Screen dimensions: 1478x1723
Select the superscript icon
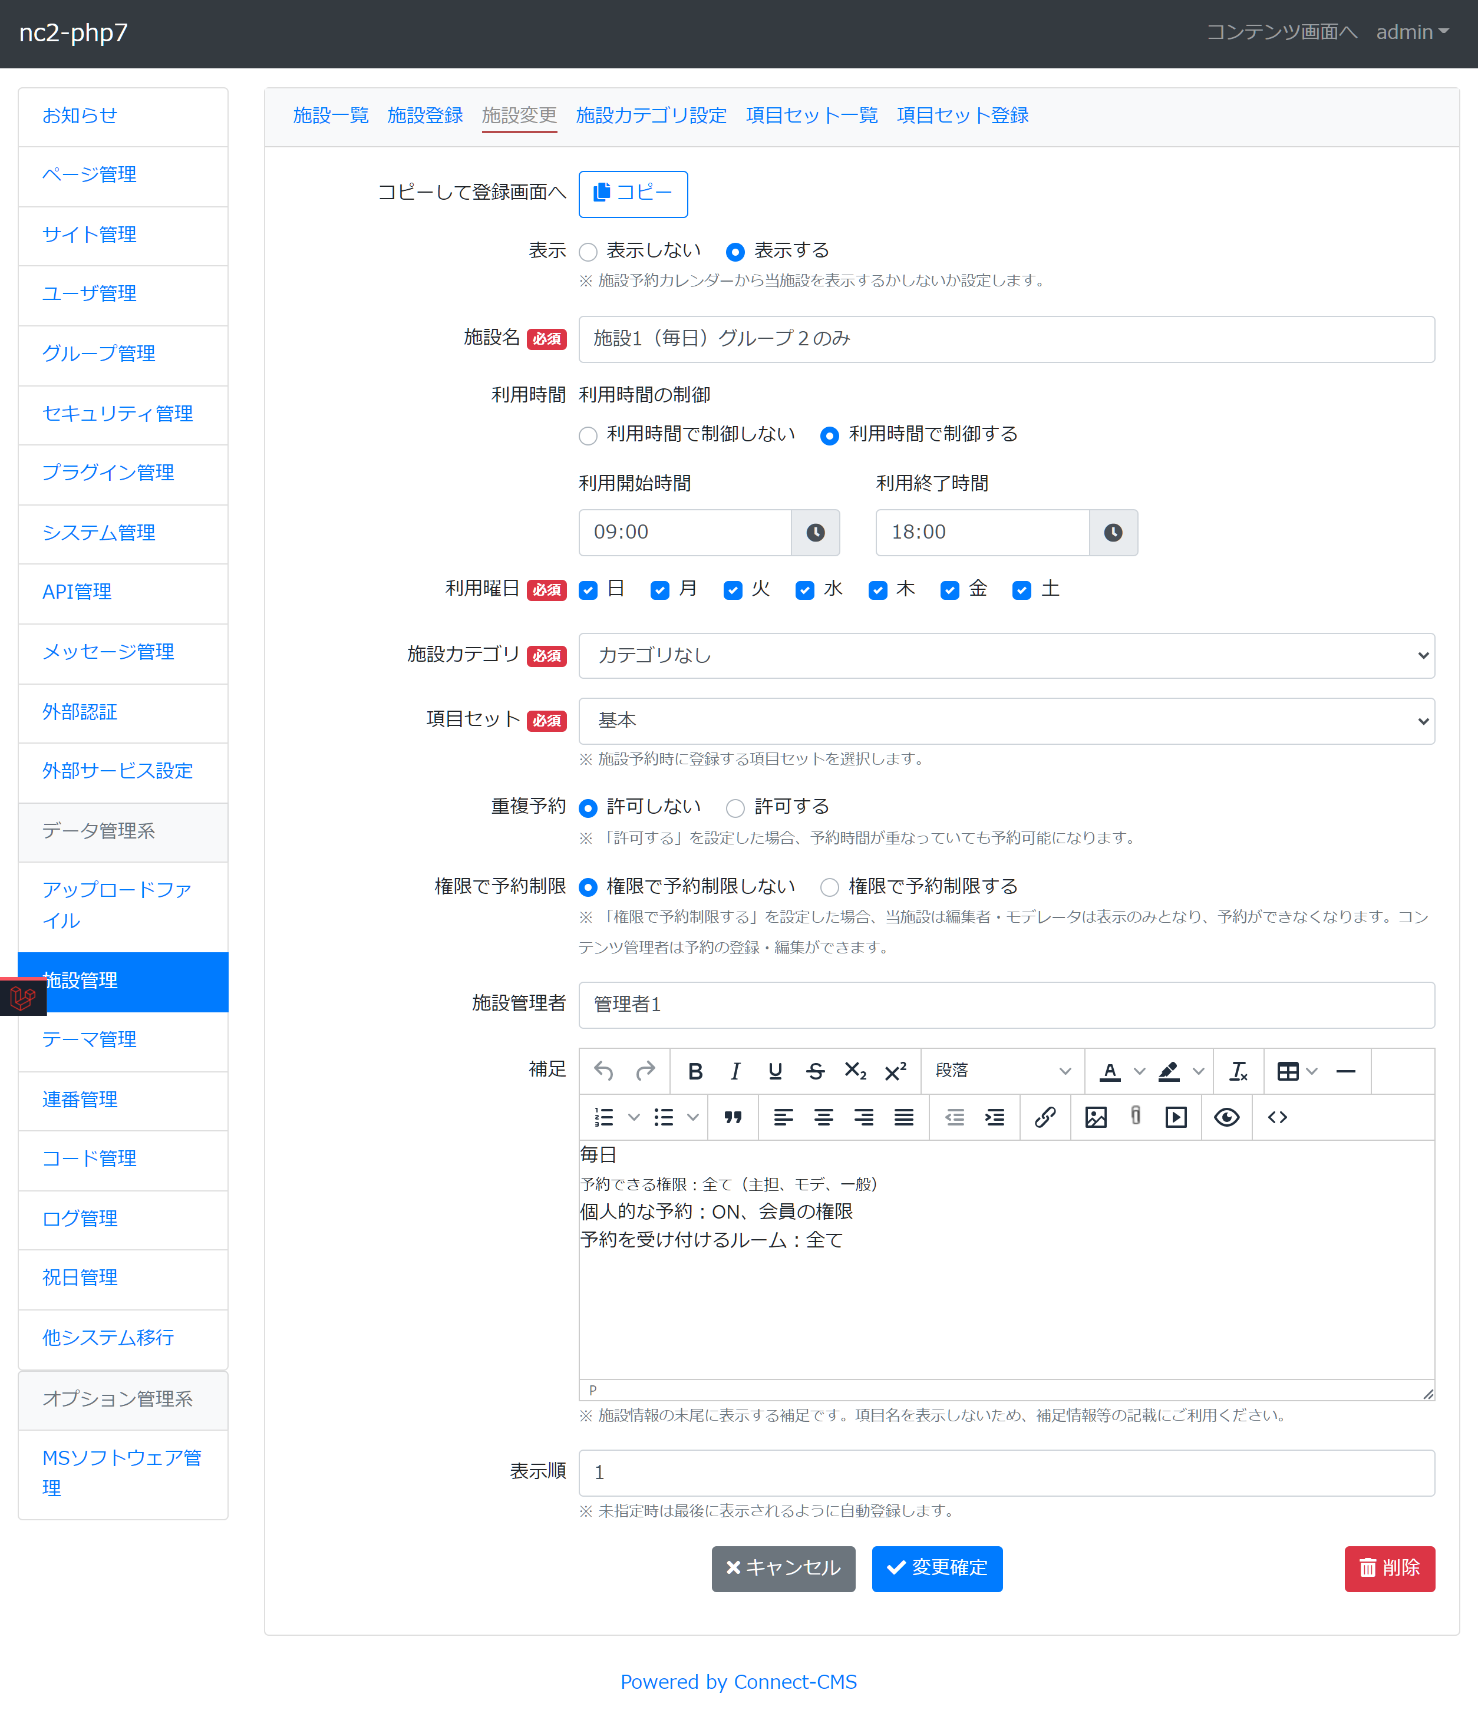(x=895, y=1071)
